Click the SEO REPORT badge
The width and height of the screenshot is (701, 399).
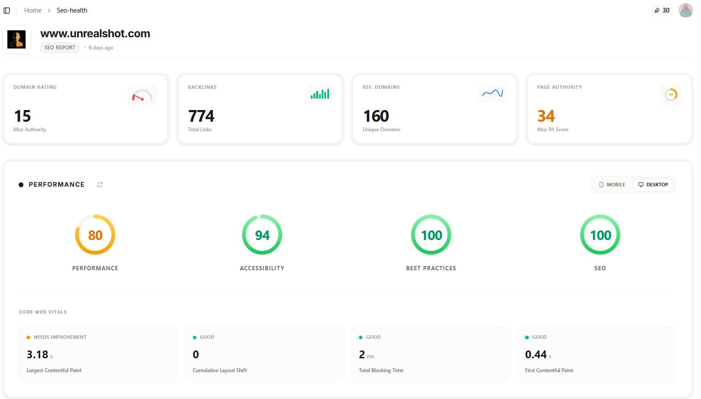coord(59,48)
